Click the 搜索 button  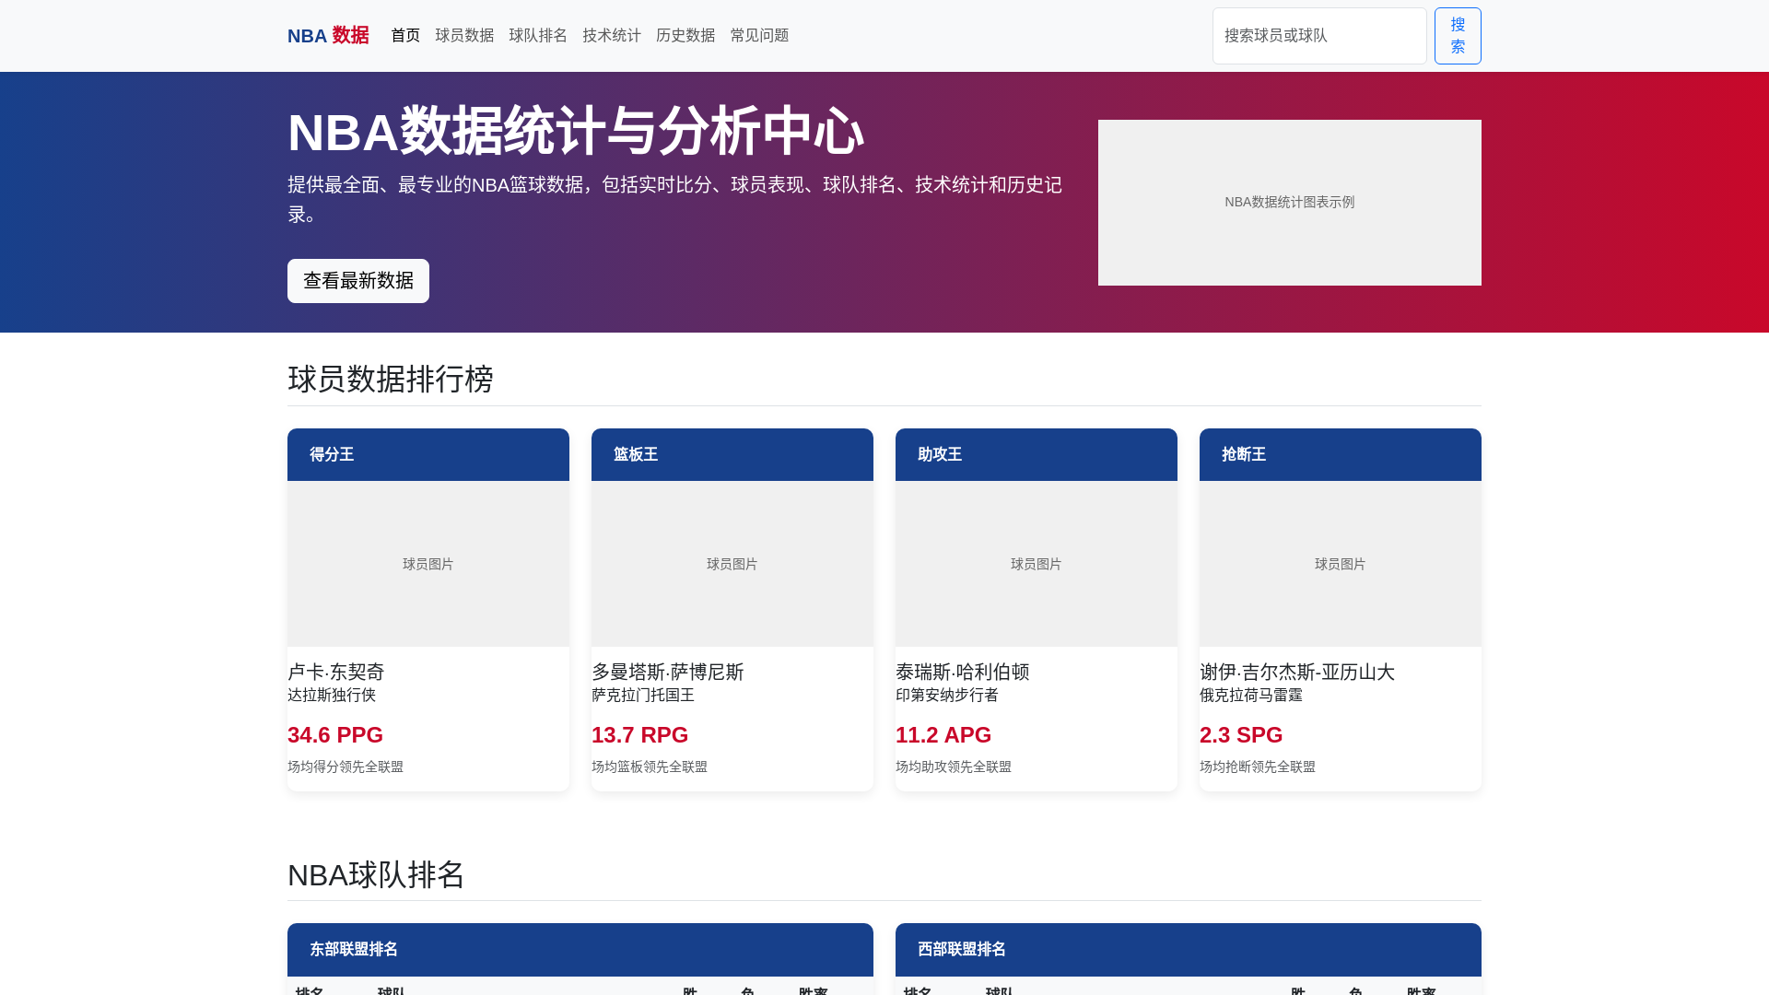(x=1458, y=36)
